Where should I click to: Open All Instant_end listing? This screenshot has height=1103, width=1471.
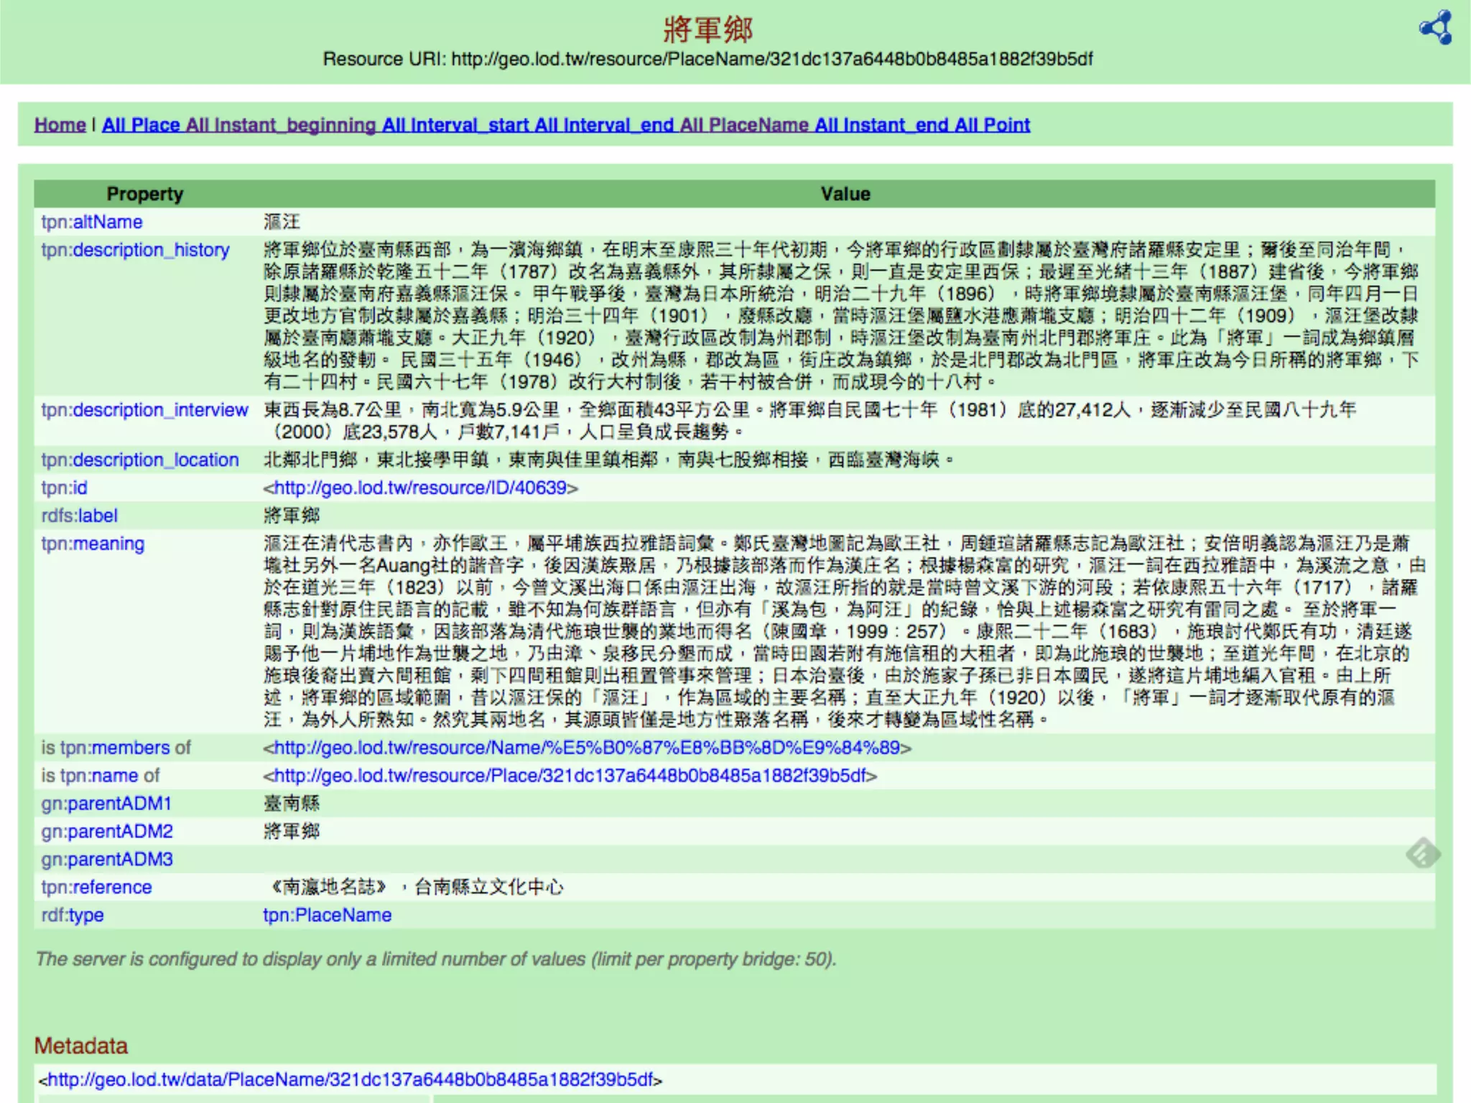tap(881, 125)
